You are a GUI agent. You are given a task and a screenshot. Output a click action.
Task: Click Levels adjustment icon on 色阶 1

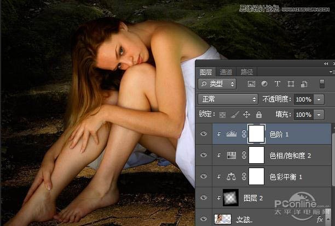pyautogui.click(x=232, y=134)
